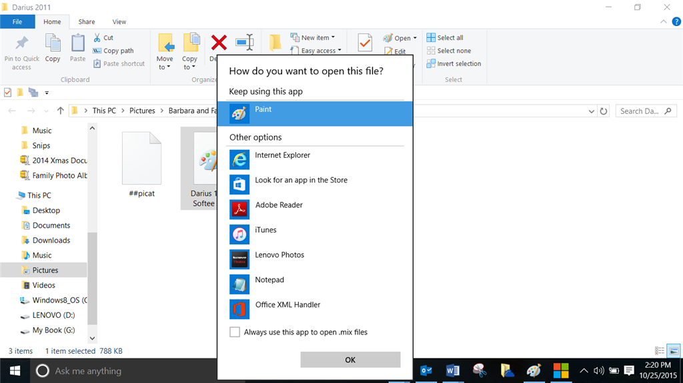Click Select all in the ribbon
683x383 pixels.
pyautogui.click(x=445, y=38)
